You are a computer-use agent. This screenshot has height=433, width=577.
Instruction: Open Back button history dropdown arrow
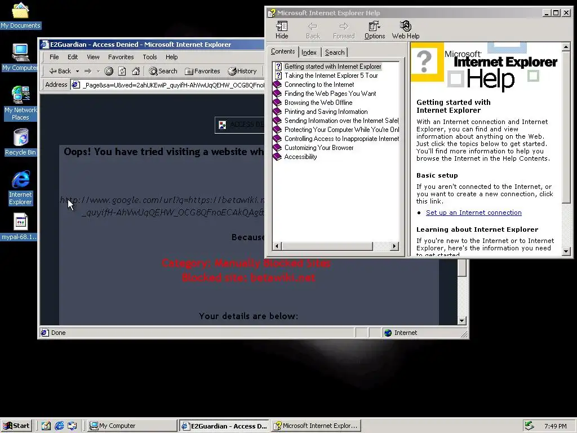tap(77, 71)
